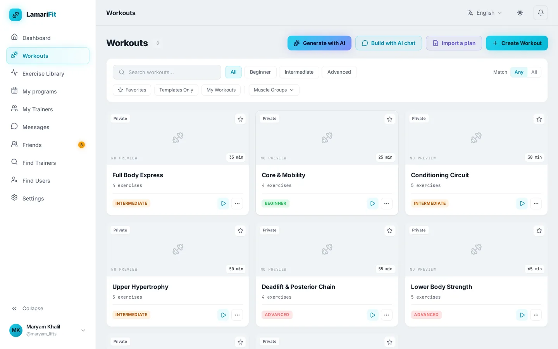Open the Deadlift & Posterior Chain title

click(298, 287)
